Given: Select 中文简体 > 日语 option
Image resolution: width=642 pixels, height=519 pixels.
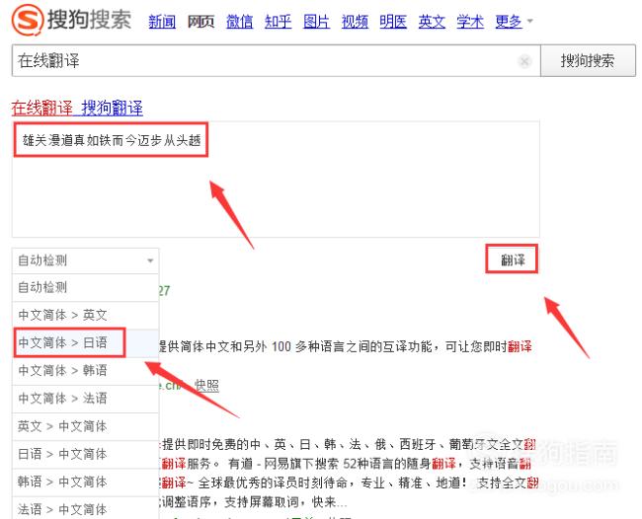Looking at the screenshot, I should [85, 343].
